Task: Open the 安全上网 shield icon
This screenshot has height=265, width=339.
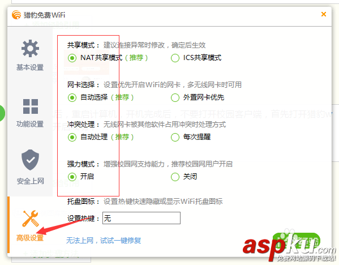Action: pyautogui.click(x=30, y=160)
